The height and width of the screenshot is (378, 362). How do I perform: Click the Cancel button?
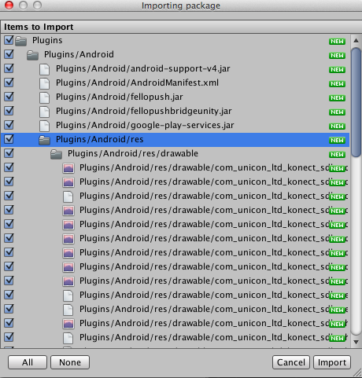291,362
